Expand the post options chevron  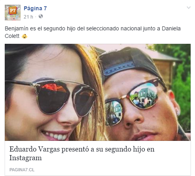pyautogui.click(x=189, y=7)
